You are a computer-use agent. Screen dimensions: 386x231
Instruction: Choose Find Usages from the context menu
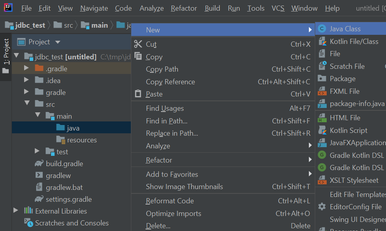(x=165, y=108)
